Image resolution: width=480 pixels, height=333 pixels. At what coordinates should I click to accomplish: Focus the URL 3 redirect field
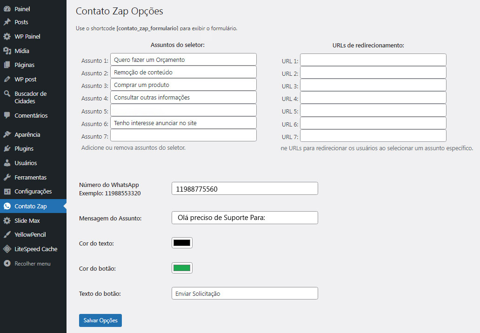(x=373, y=85)
